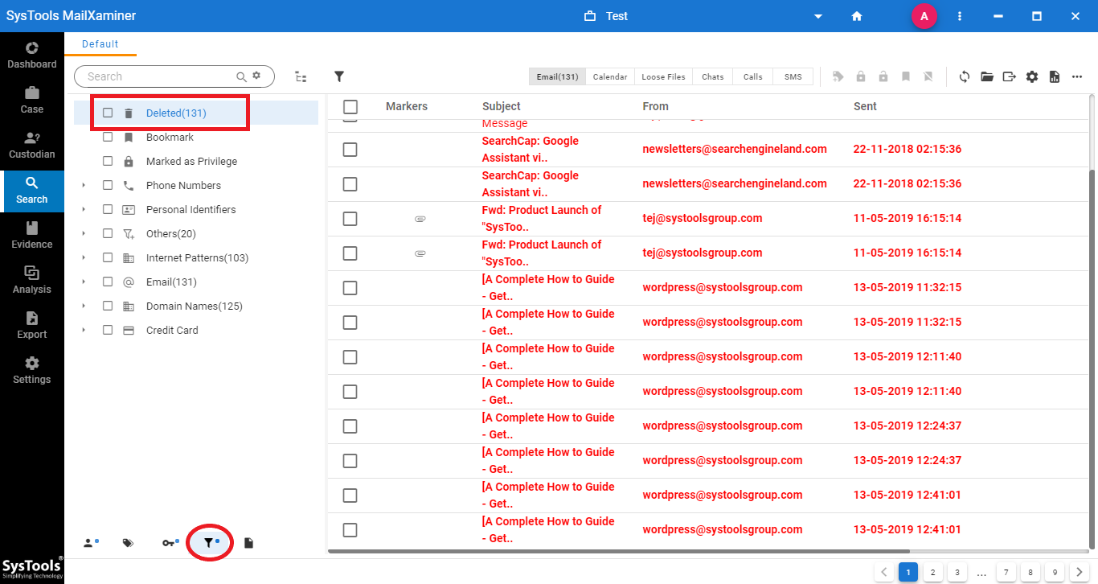Click the open folder toolbar icon
The image size is (1098, 584).
987,76
